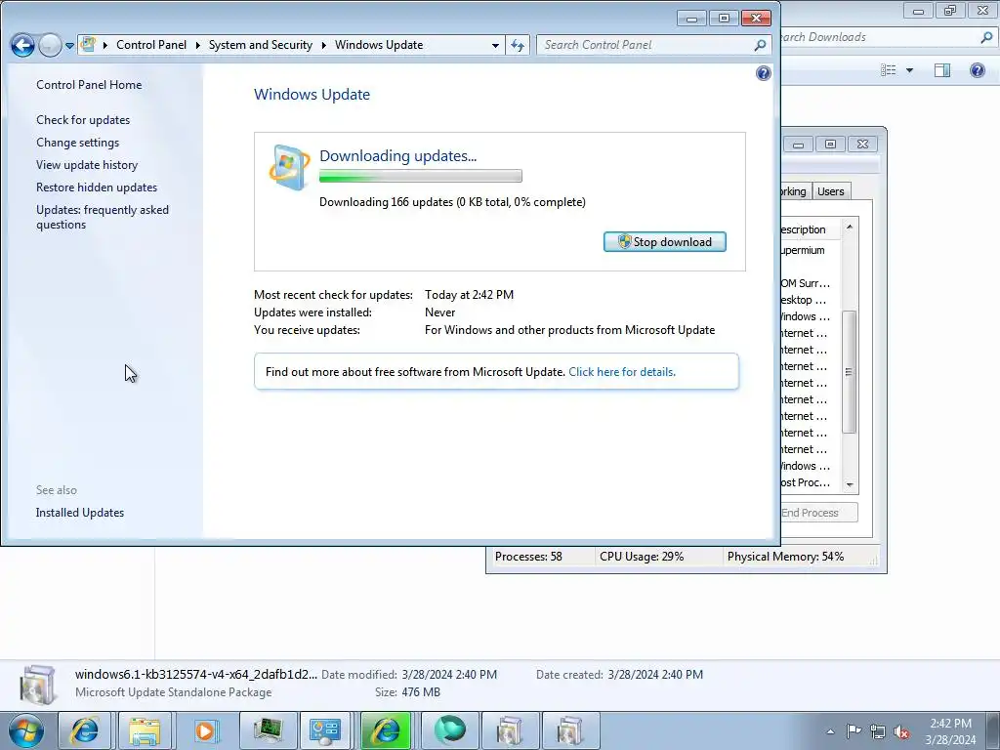Open Updates frequently asked questions
The image size is (1000, 750).
tap(102, 217)
